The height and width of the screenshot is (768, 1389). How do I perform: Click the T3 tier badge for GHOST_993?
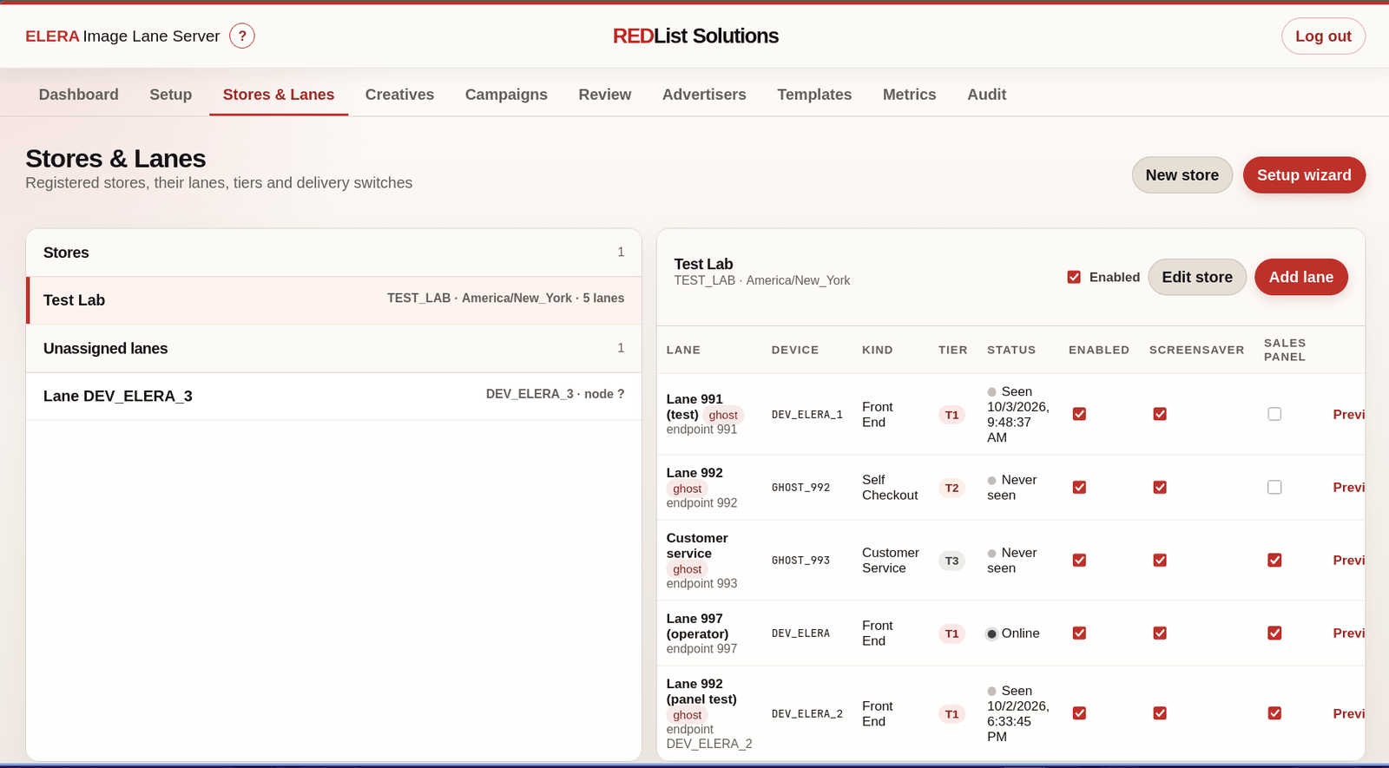(x=951, y=561)
